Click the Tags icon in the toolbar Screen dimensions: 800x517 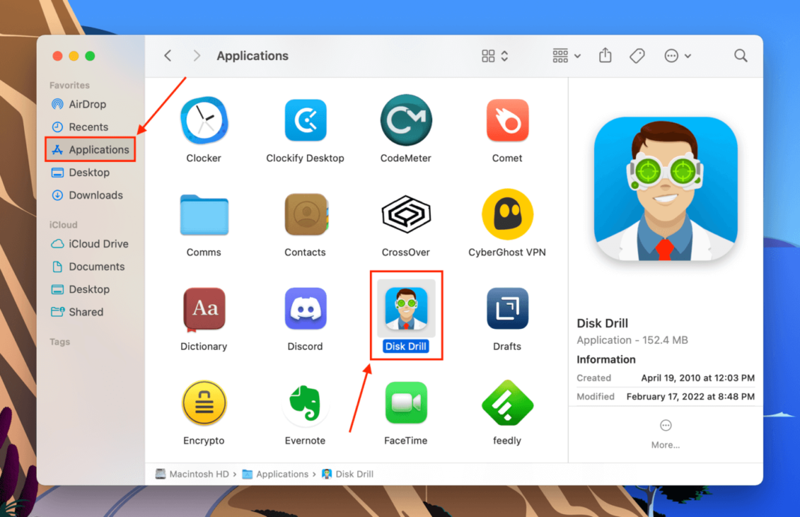(637, 55)
